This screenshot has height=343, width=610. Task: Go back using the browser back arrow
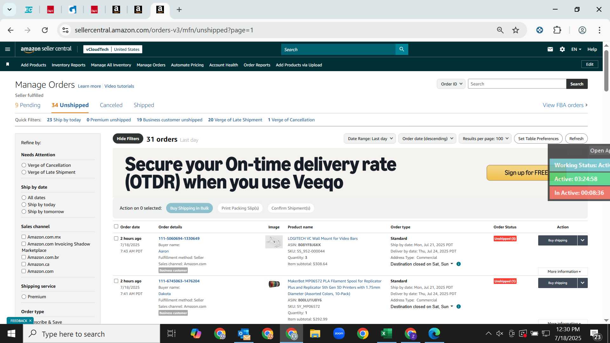(10, 30)
